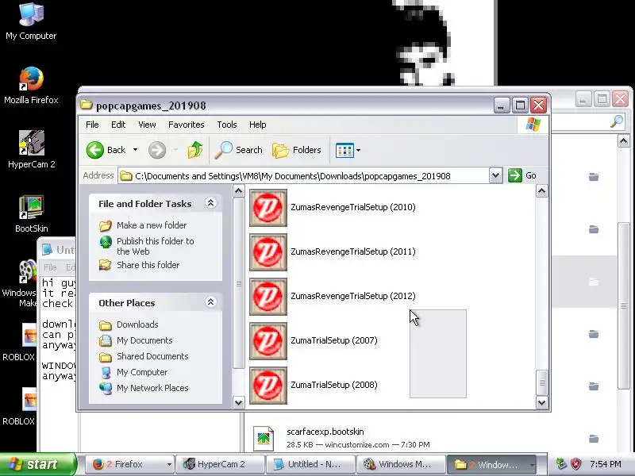Viewport: 635px width, 476px height.
Task: Click scroll up arrow in background window
Action: tap(624, 141)
